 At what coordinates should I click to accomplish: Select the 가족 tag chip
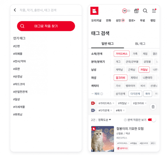(x=135, y=54)
